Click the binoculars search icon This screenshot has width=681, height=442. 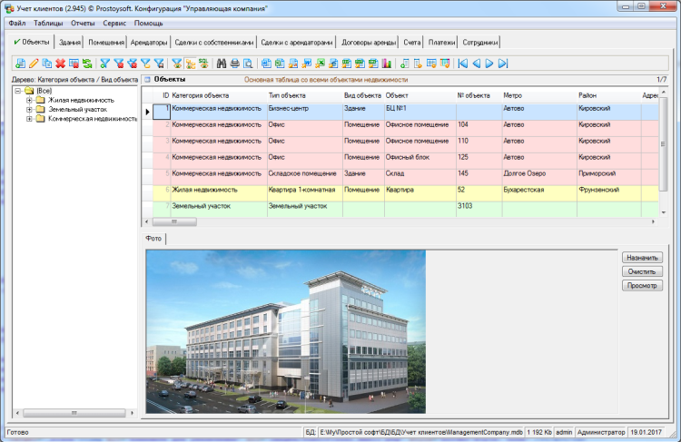[222, 64]
